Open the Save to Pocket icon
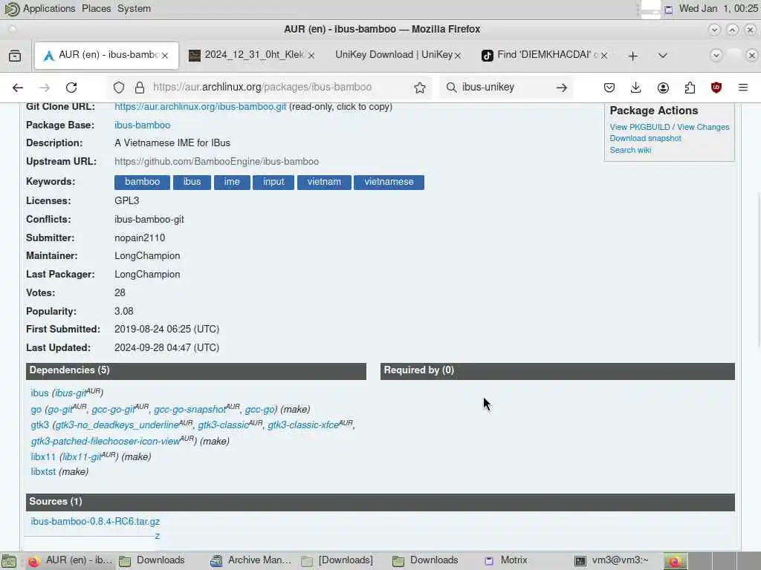The width and height of the screenshot is (761, 570). (609, 88)
